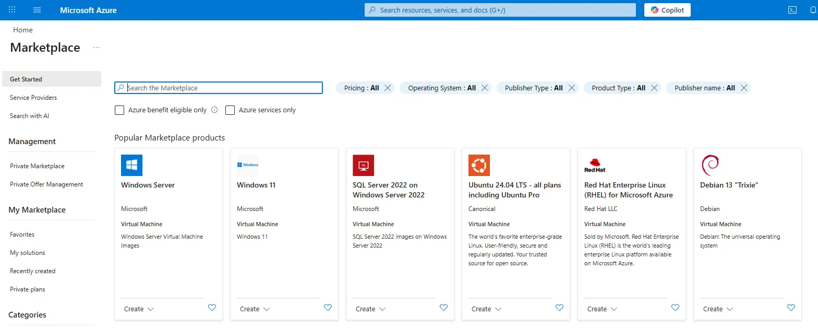818x328 pixels.
Task: Click the Copilot button
Action: click(x=667, y=10)
